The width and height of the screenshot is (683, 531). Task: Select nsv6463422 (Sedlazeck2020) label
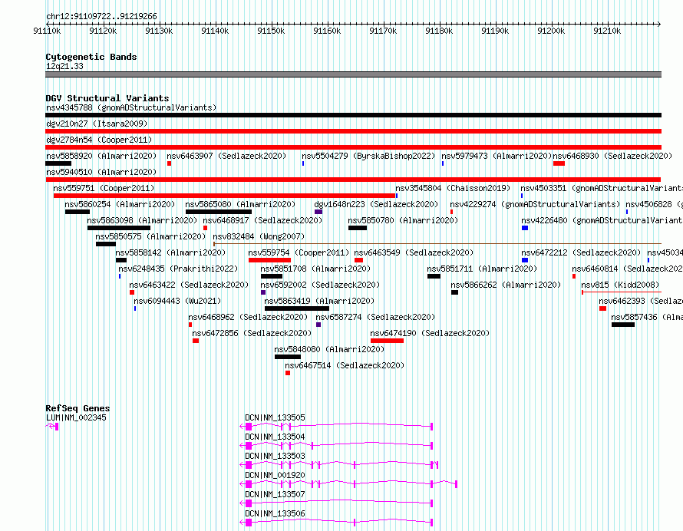click(x=189, y=285)
